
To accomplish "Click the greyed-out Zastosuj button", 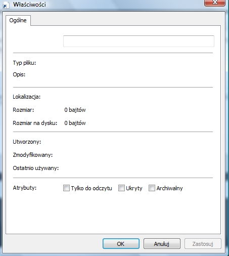I will [x=203, y=244].
